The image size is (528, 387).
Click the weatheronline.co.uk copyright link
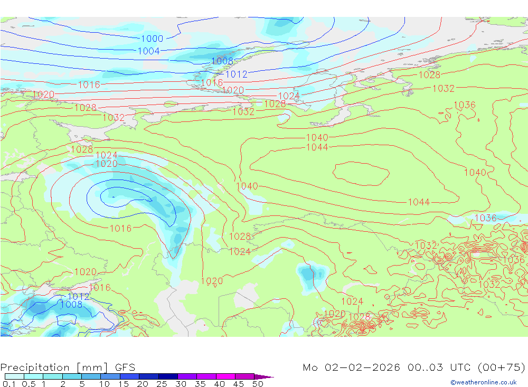click(x=484, y=382)
